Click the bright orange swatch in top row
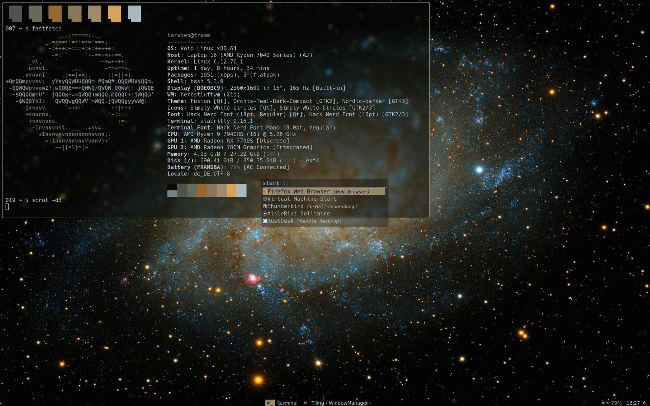Viewport: 650px width, 406px height. coord(114,14)
